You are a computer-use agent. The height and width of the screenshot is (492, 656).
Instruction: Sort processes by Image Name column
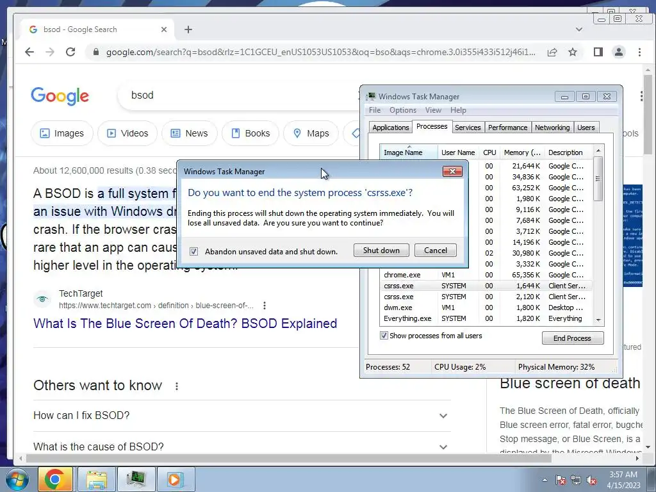point(409,152)
